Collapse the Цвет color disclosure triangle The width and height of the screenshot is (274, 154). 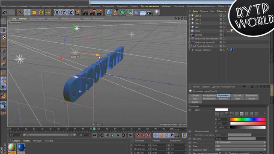194,110
